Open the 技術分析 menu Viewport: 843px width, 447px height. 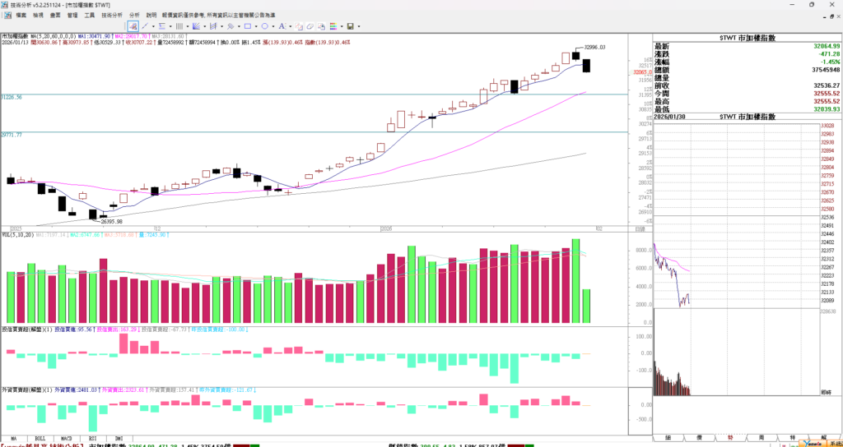coord(109,15)
